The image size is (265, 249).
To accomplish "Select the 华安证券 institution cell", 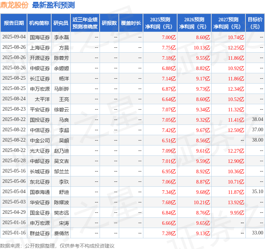I will click(x=40, y=202).
